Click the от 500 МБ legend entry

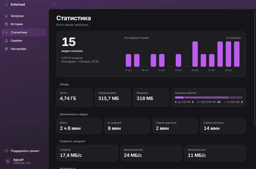click(x=233, y=102)
